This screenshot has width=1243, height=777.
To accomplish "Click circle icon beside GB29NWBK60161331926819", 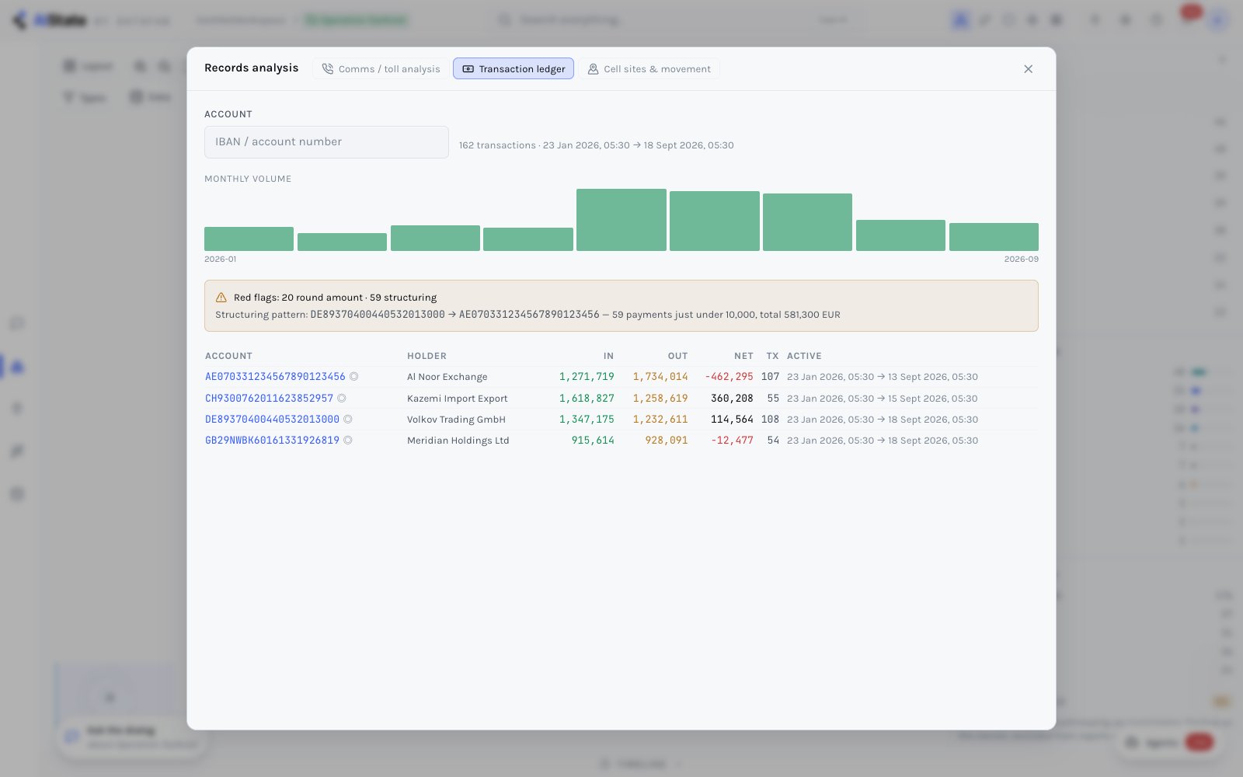I will [x=347, y=441].
